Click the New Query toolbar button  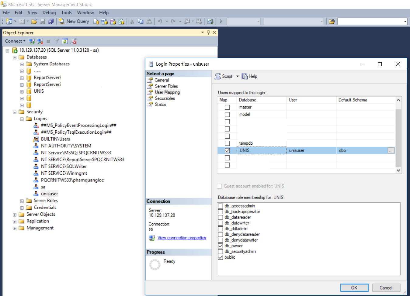[74, 21]
